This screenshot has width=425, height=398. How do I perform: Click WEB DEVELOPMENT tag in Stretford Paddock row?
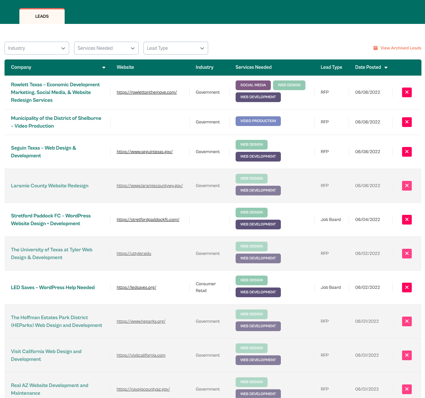(x=258, y=225)
